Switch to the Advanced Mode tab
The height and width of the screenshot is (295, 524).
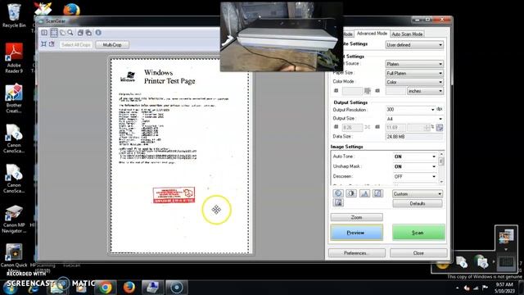coord(372,34)
